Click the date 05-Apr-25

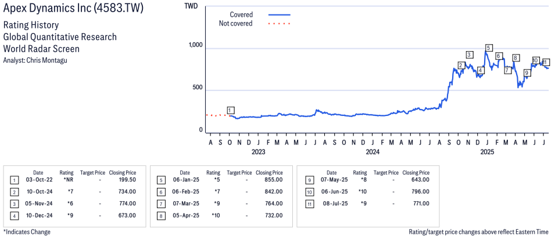(185, 215)
